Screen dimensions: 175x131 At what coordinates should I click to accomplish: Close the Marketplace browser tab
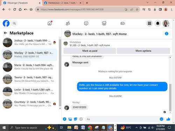pyautogui.click(x=80, y=3)
